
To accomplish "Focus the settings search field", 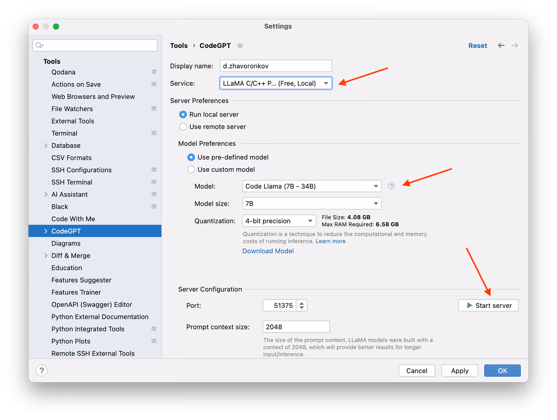I will (x=95, y=45).
